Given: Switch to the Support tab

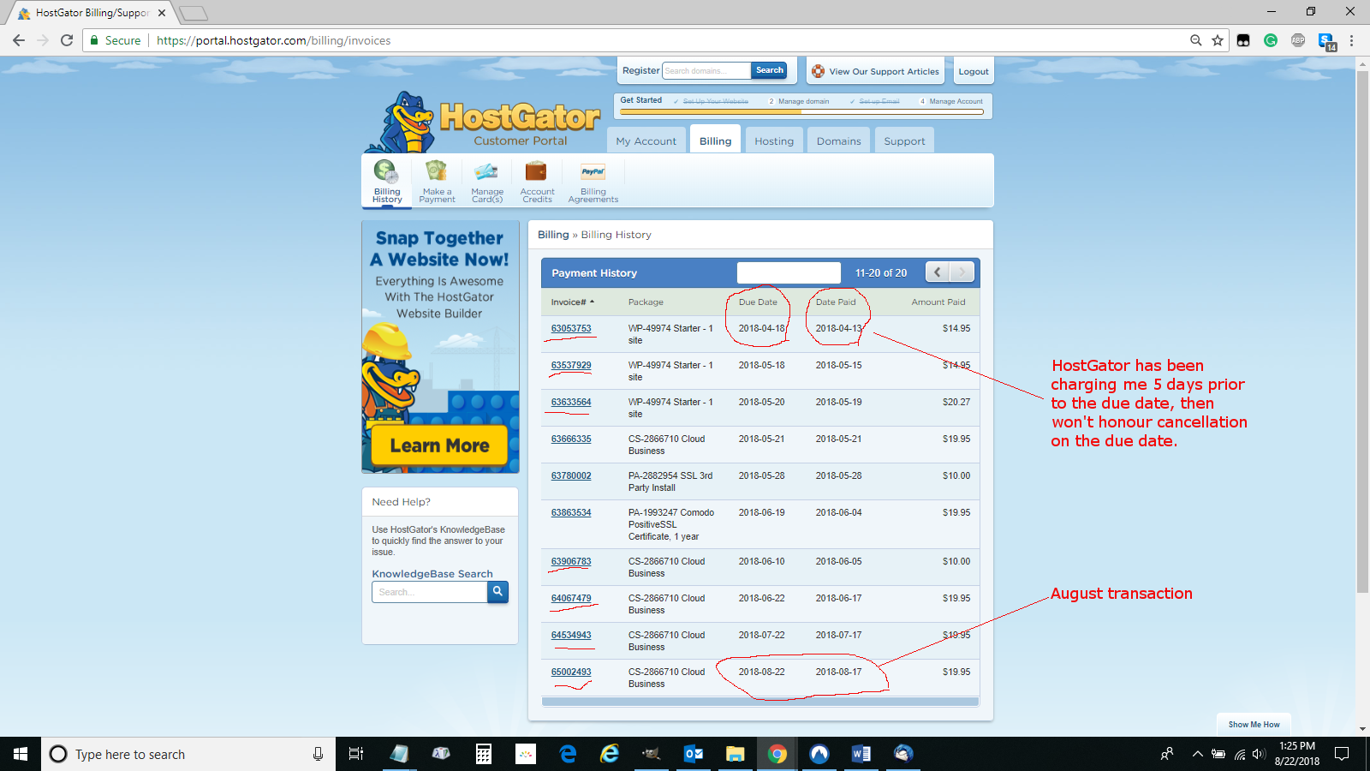Looking at the screenshot, I should click(904, 140).
